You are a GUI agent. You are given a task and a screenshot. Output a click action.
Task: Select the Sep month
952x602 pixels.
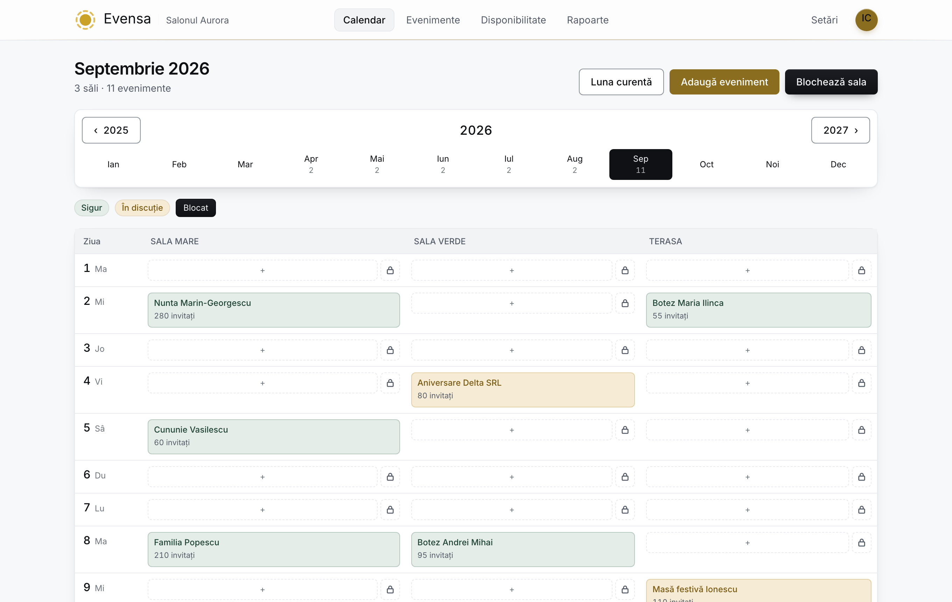640,164
